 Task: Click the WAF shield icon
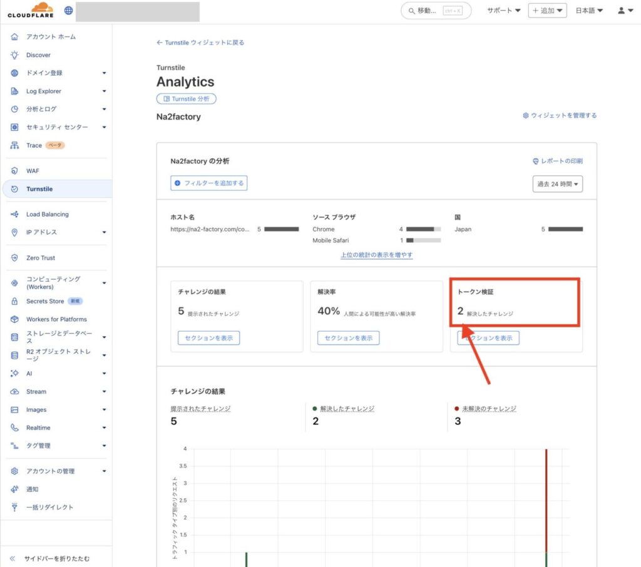[14, 171]
